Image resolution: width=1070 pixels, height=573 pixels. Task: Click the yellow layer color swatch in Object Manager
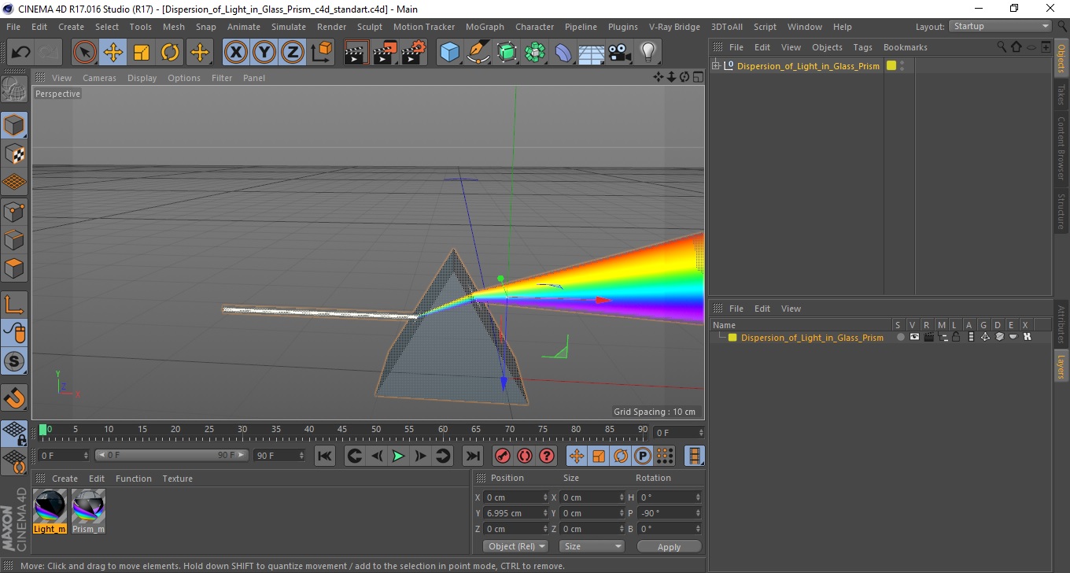(x=891, y=65)
